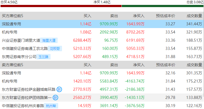This screenshot has height=109, width=204.
Task: Click 成交数量 column header in buyer table
Action: 194,16
